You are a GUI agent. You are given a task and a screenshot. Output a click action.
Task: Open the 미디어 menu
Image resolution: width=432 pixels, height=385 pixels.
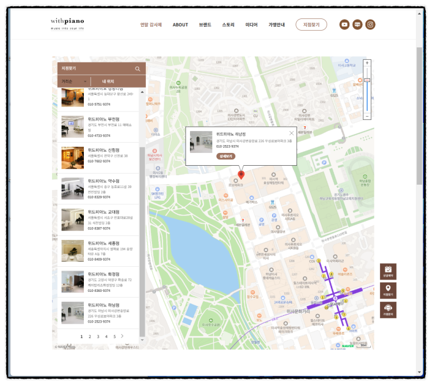point(251,25)
